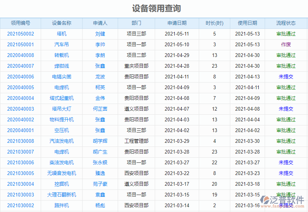Image resolution: width=308 pixels, height=212 pixels.
Task: Open requisition number 2021050002
Action: coord(20,34)
